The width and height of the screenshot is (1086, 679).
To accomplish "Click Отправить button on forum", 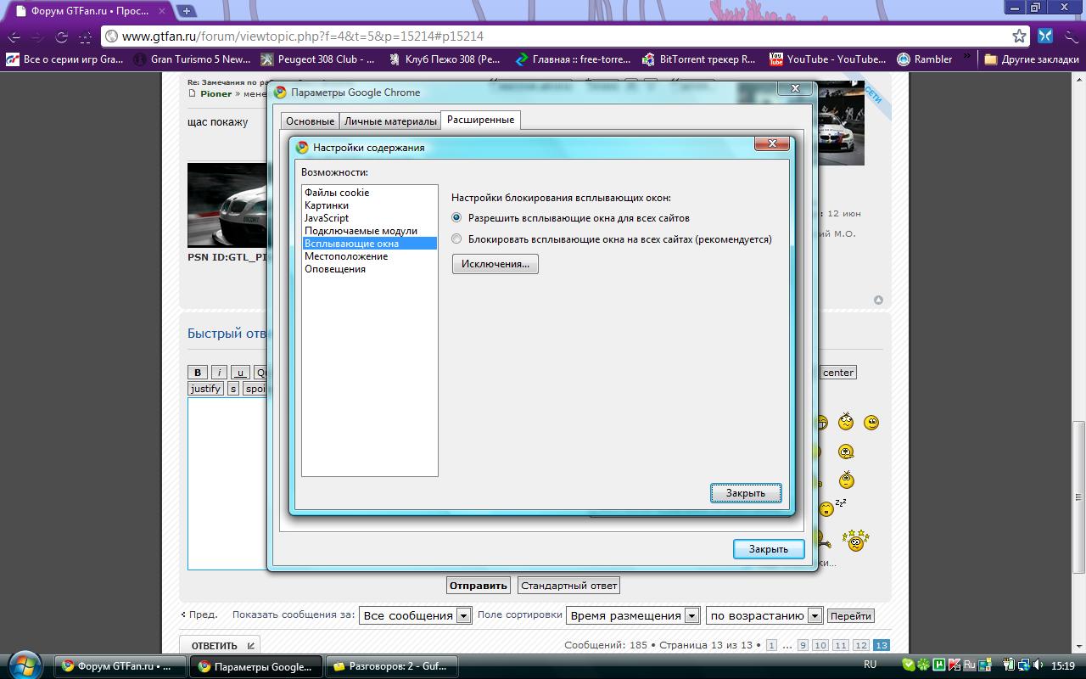I will (479, 585).
